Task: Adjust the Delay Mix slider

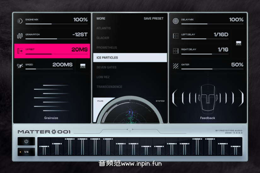Action: [212, 24]
